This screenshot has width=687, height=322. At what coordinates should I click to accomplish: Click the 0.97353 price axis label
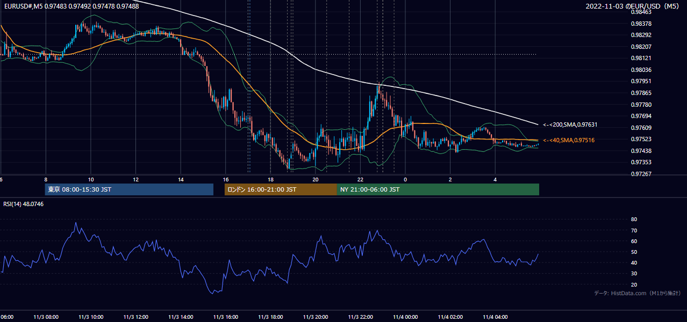[641, 162]
